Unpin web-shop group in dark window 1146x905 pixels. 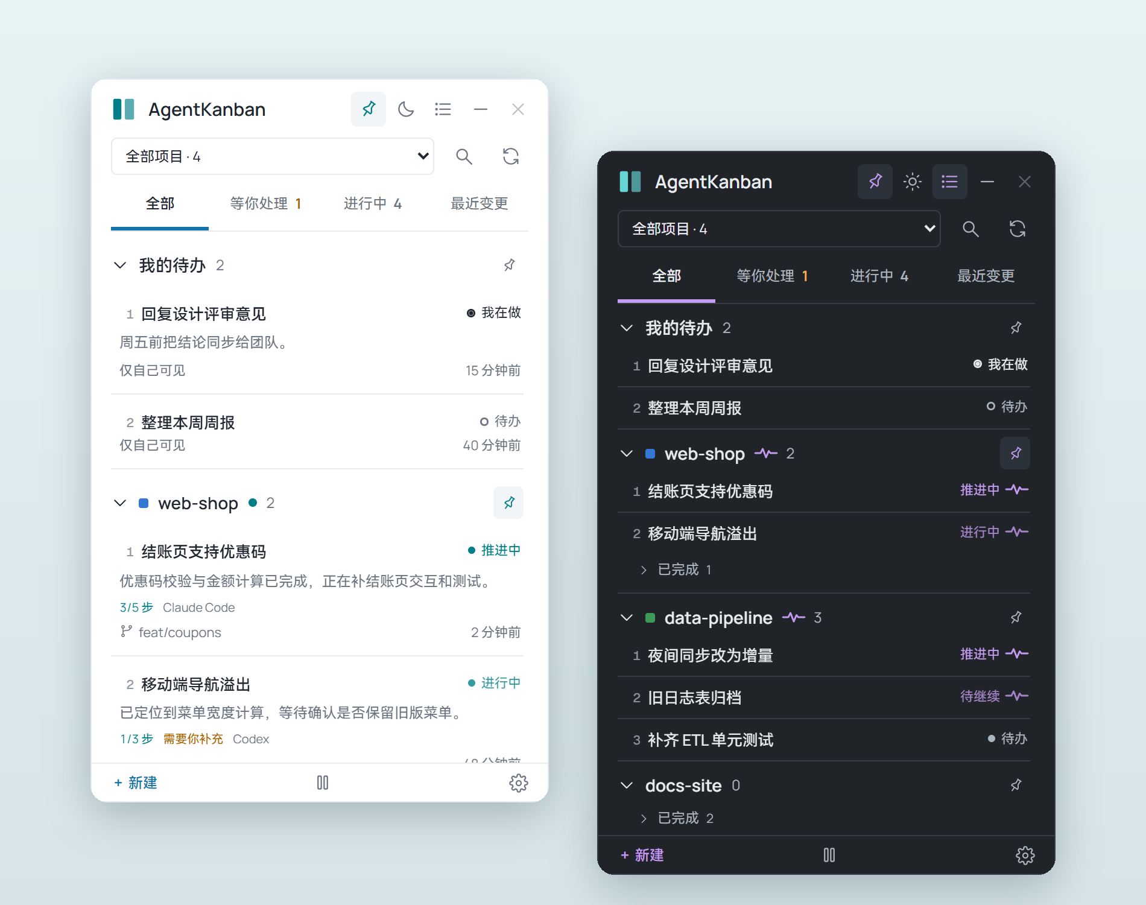click(x=1015, y=453)
